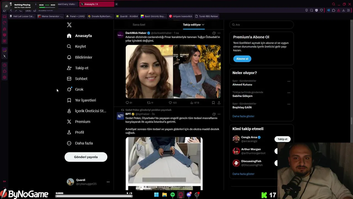Open browser downloads icon
Screen dimensions: 353x199
tap(343, 10)
